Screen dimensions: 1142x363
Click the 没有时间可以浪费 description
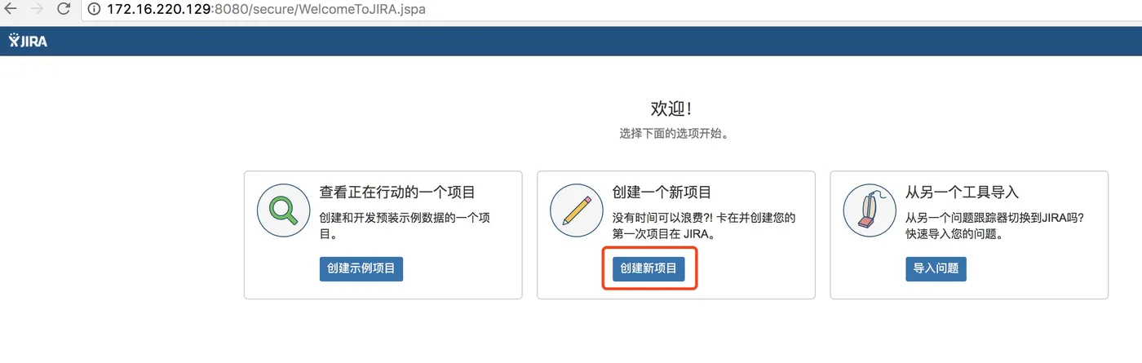point(704,226)
